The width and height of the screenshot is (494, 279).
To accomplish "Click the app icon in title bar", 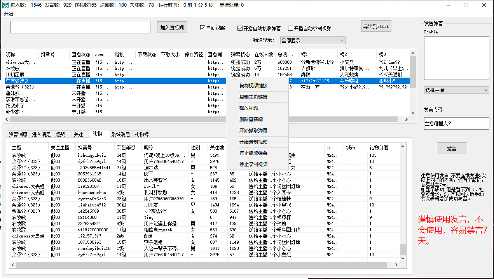I will 5,5.
